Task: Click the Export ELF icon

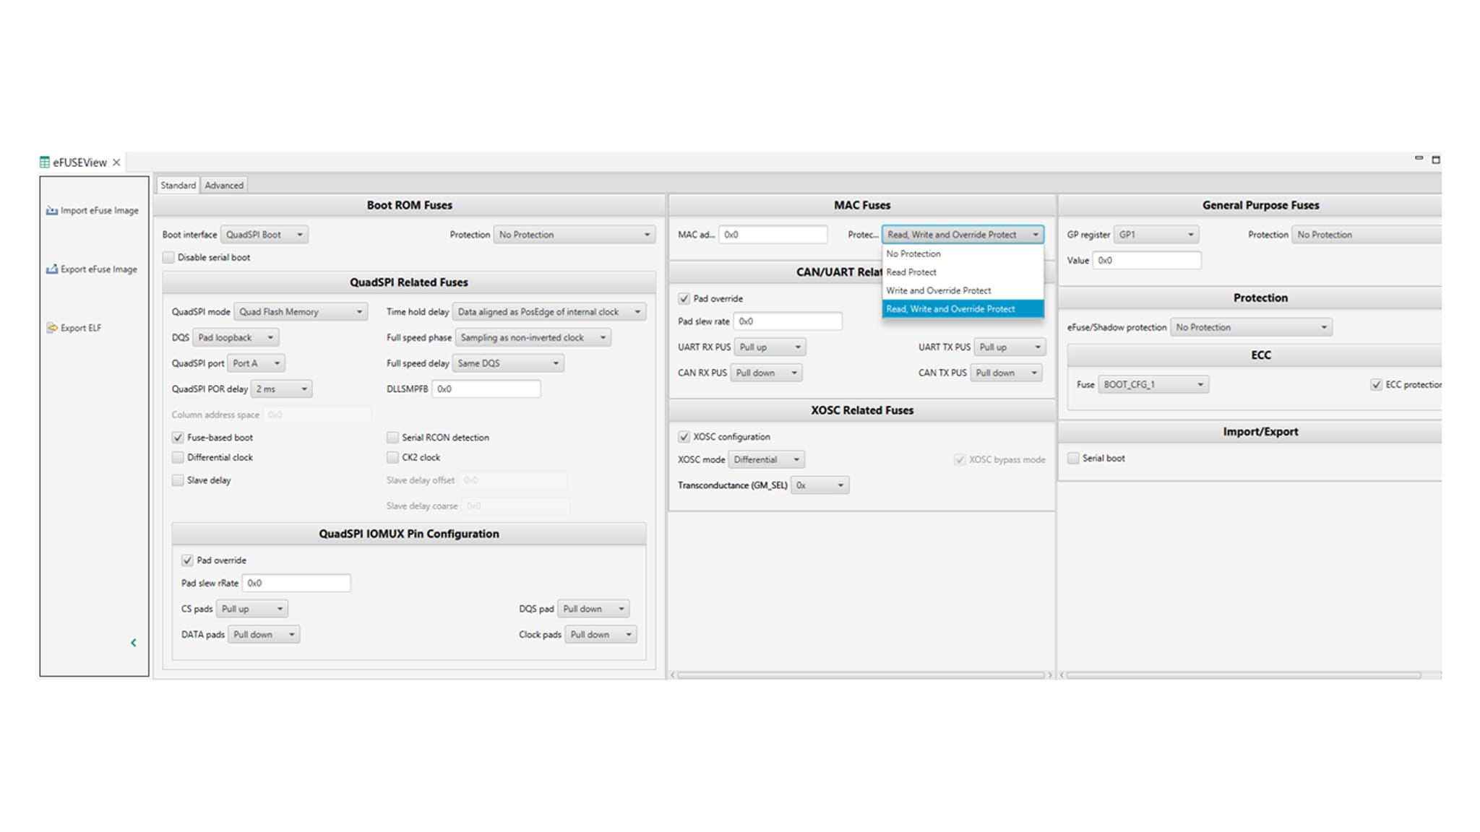Action: coord(52,328)
